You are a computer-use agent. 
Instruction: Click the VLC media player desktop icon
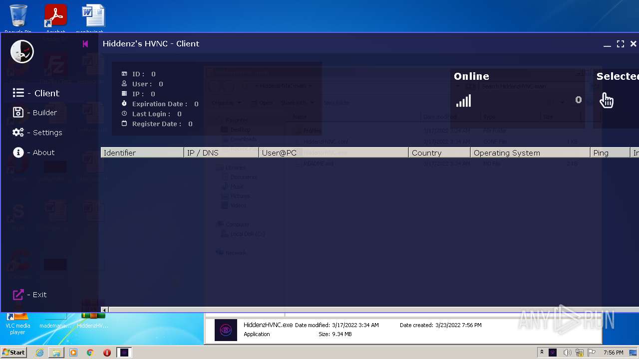coord(18,323)
